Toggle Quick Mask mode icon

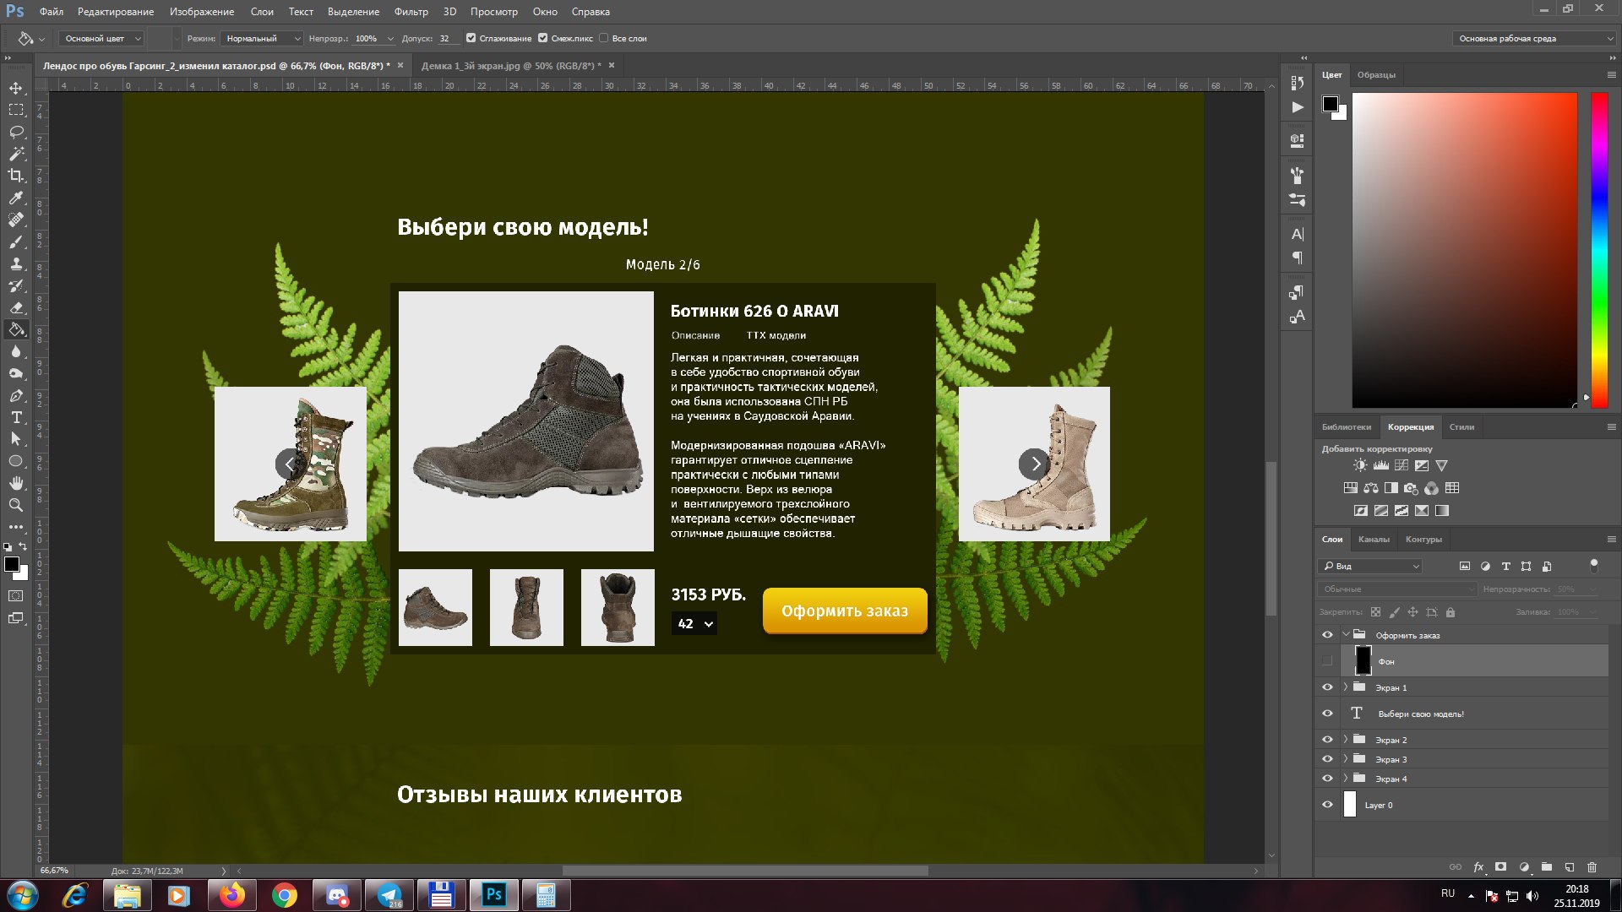click(x=16, y=596)
